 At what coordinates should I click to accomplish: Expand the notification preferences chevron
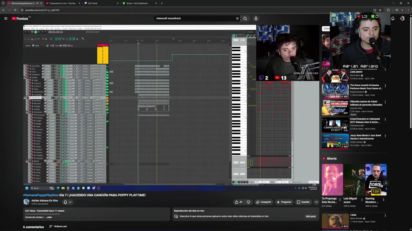[70, 202]
